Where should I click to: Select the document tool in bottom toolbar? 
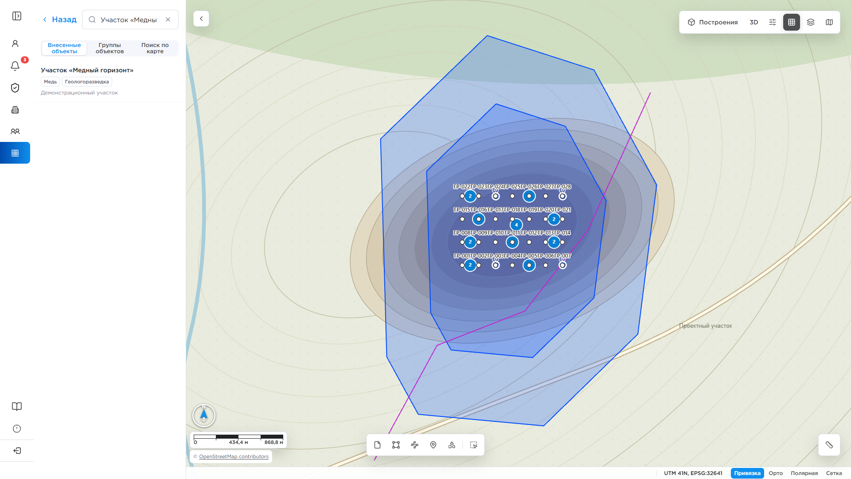378,445
